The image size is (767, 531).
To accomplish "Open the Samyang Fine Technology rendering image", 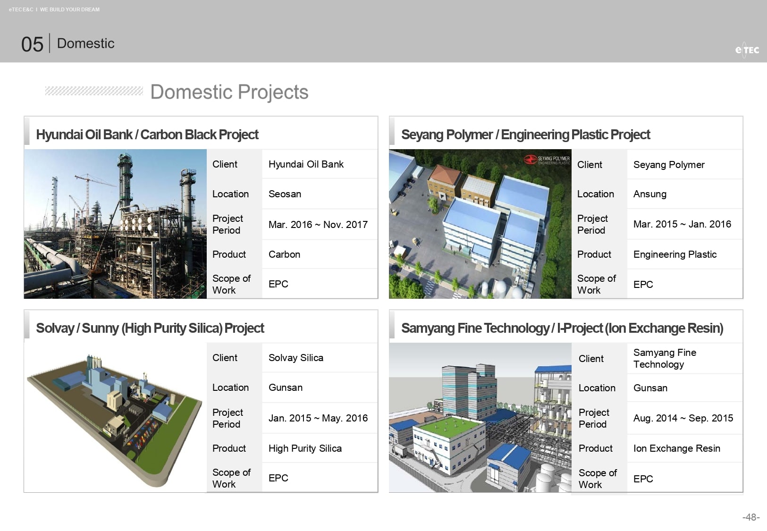I will tap(480, 418).
